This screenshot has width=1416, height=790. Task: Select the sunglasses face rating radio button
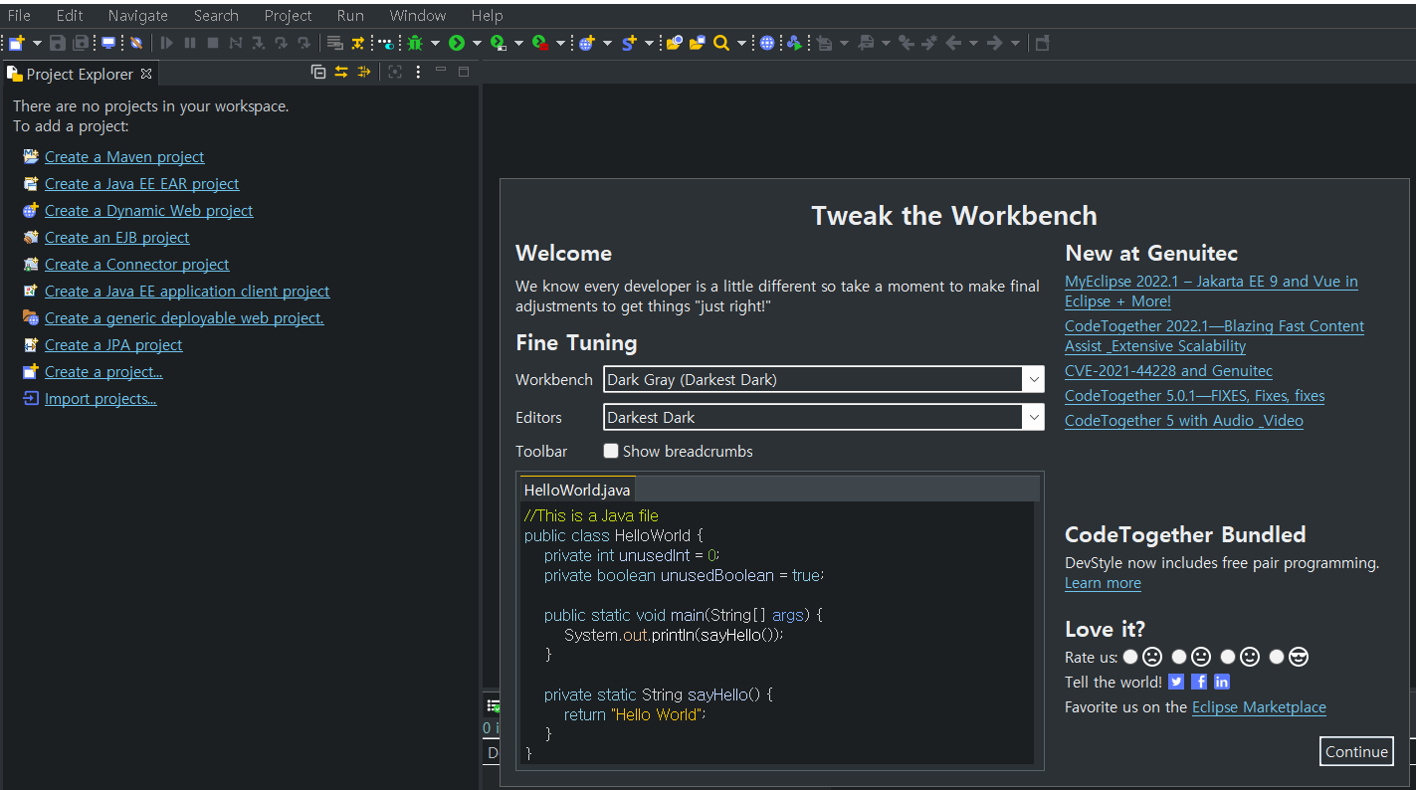(1277, 657)
